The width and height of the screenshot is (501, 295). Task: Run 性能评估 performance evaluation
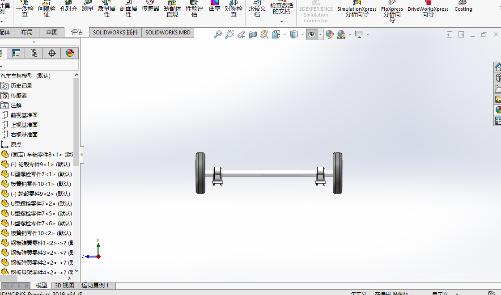(194, 9)
